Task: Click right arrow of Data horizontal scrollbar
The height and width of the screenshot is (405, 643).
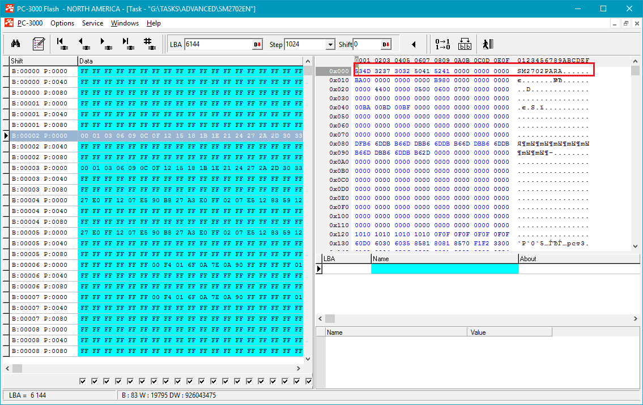Action: (x=299, y=369)
